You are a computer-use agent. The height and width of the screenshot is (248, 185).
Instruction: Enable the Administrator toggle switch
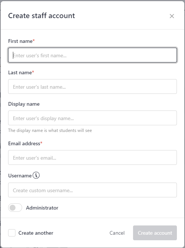15,207
